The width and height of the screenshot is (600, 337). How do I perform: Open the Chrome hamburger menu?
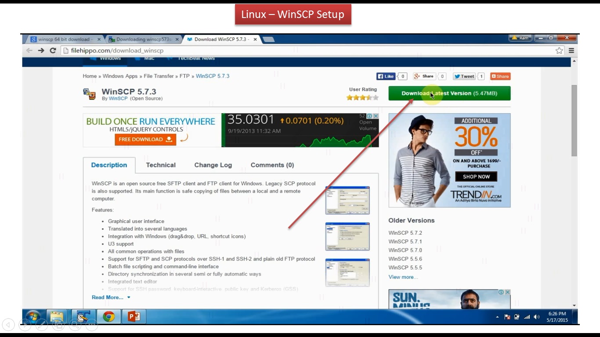click(571, 50)
